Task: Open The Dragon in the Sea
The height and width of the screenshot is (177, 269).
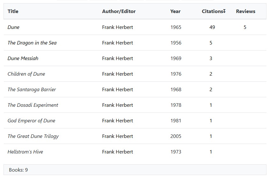Action: pyautogui.click(x=32, y=43)
